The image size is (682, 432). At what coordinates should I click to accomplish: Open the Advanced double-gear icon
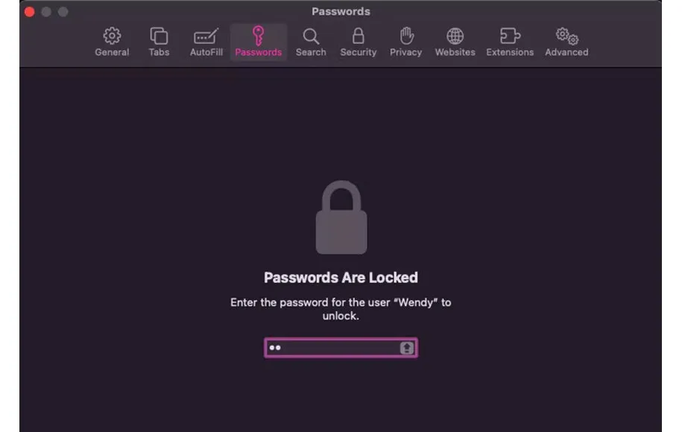point(566,36)
